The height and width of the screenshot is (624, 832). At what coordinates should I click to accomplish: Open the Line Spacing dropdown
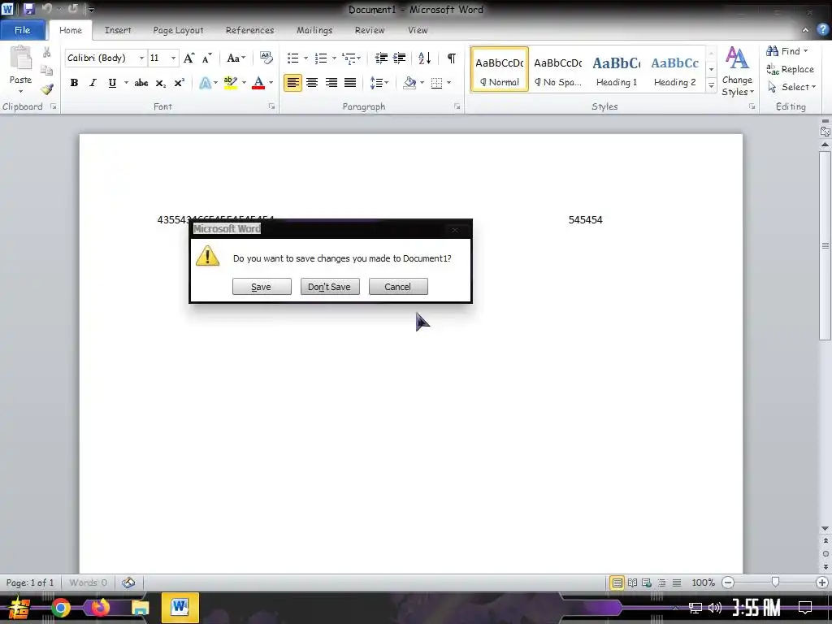pyautogui.click(x=379, y=83)
